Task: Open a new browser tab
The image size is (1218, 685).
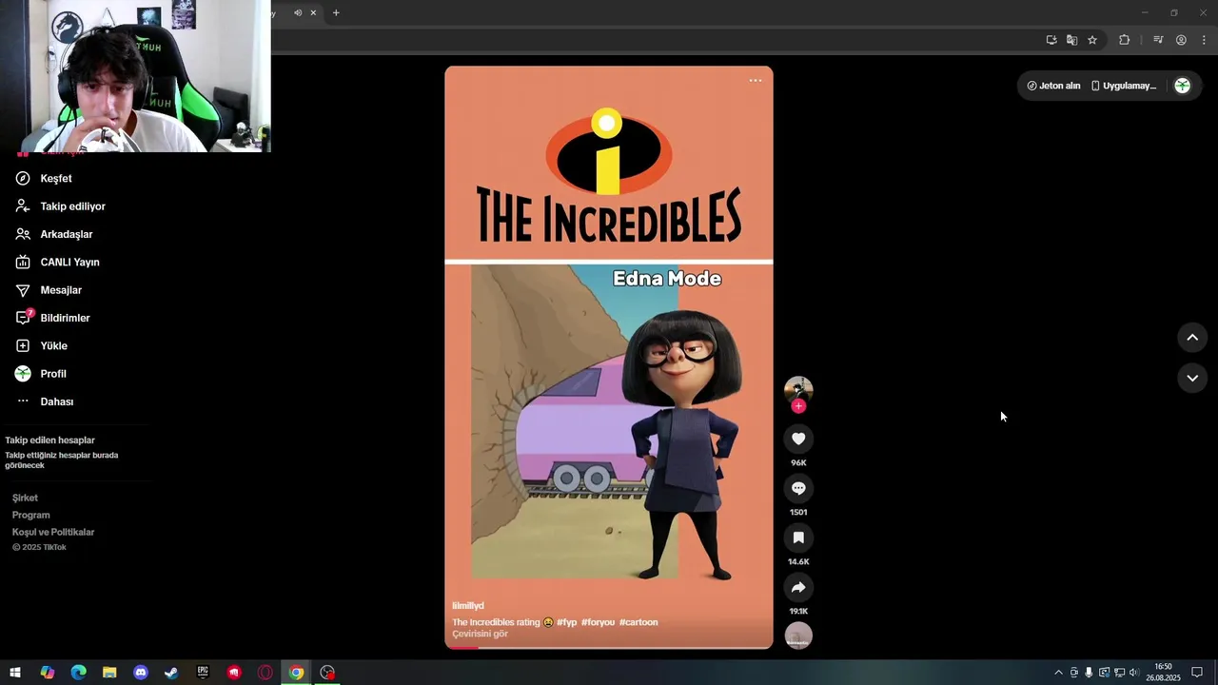Action: [x=336, y=12]
